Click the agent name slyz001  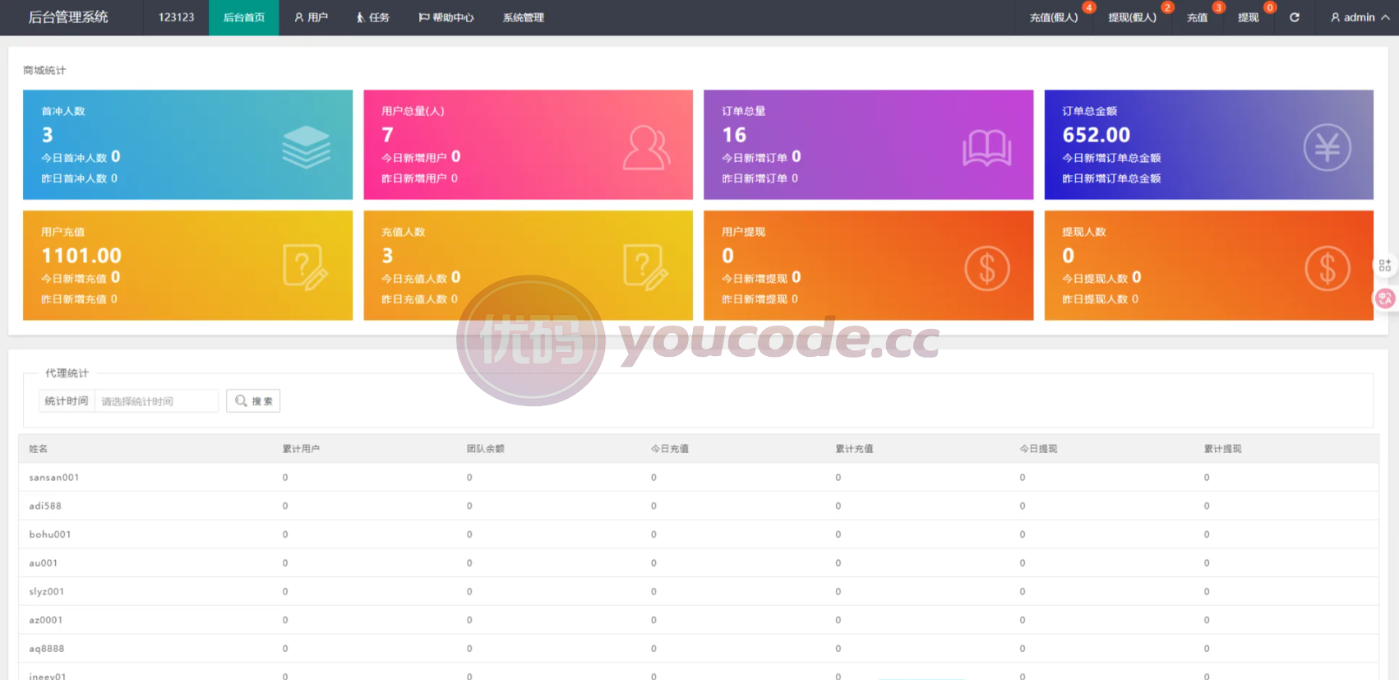click(x=47, y=591)
